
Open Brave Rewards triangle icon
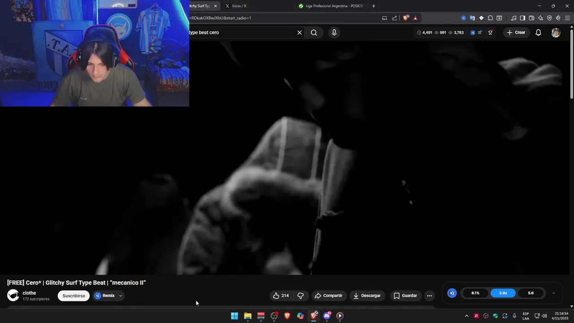415,18
